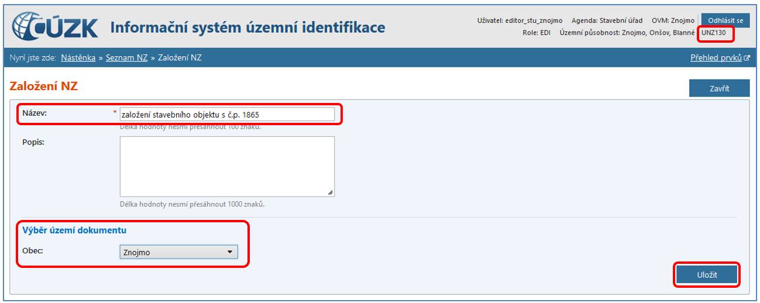Viewport: 760px width, 303px height.
Task: Click the Informační systém územní identifikace title
Action: point(247,27)
